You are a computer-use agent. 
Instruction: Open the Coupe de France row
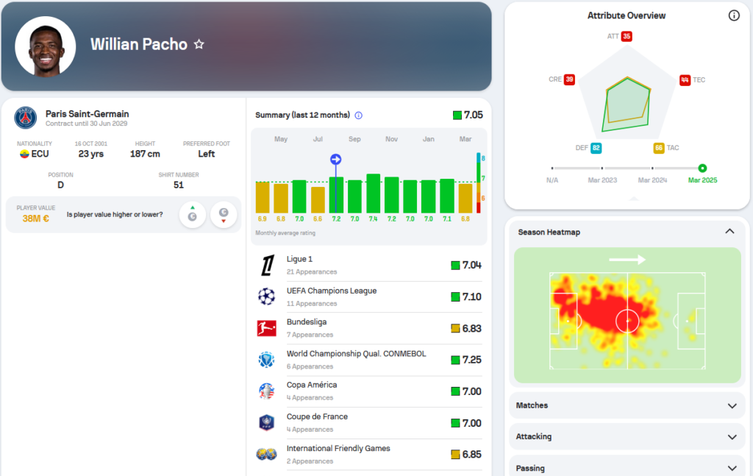(x=369, y=423)
